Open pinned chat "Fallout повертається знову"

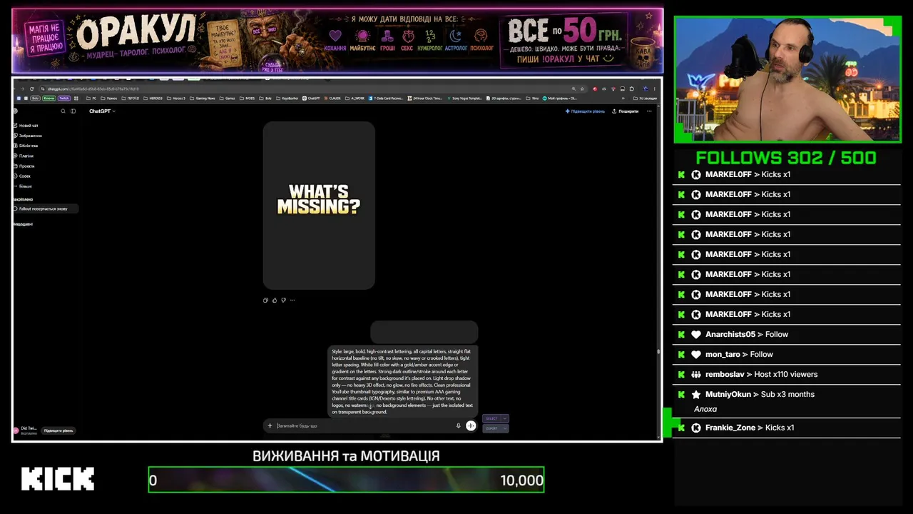45,208
